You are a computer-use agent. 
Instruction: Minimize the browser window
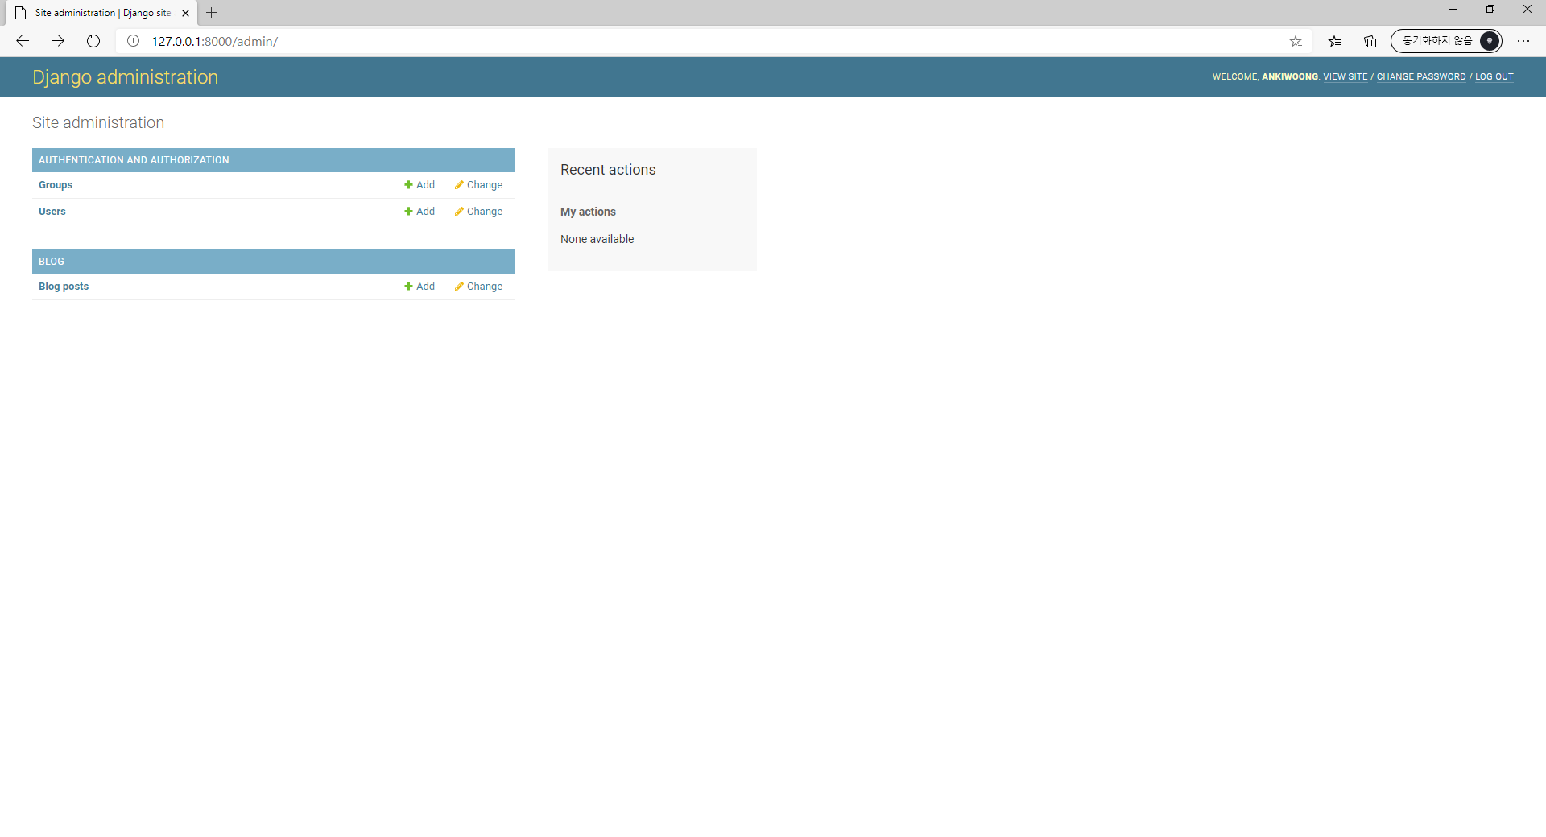pyautogui.click(x=1453, y=10)
